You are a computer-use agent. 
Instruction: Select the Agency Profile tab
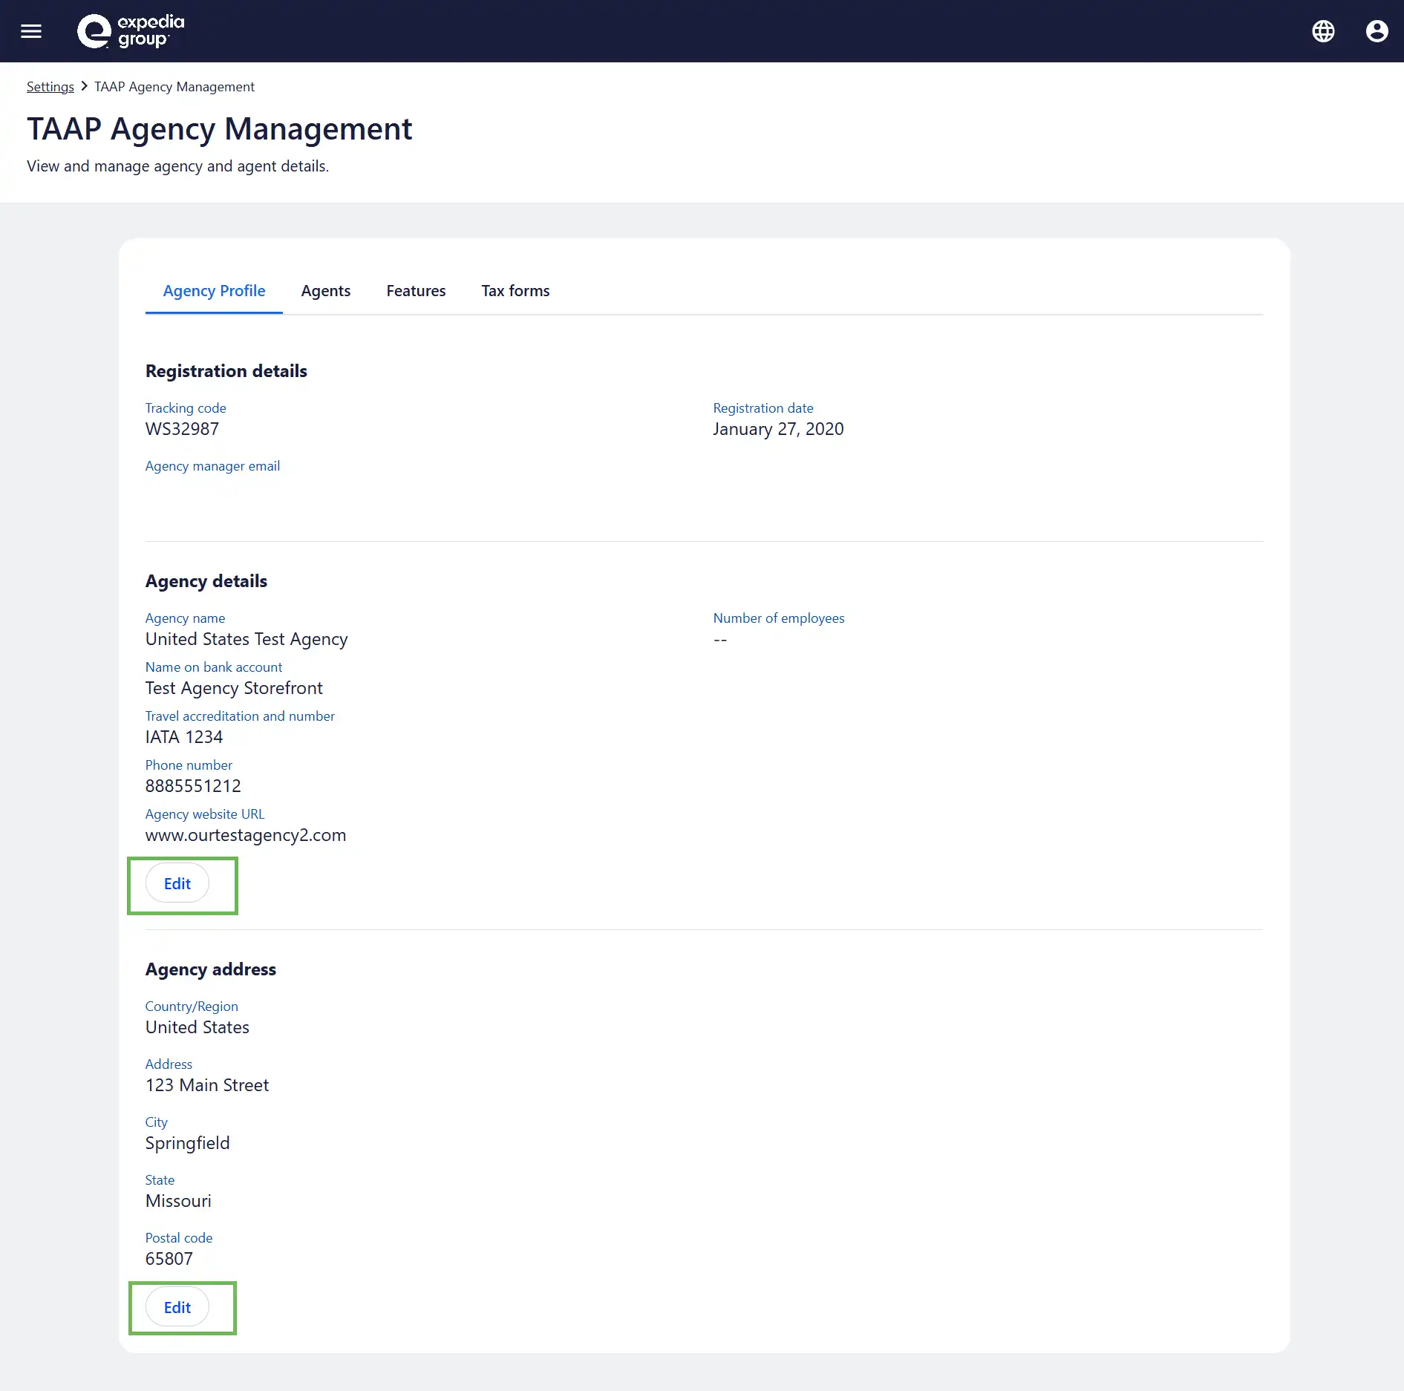click(x=214, y=290)
